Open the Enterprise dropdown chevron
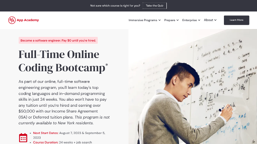 coord(199,20)
